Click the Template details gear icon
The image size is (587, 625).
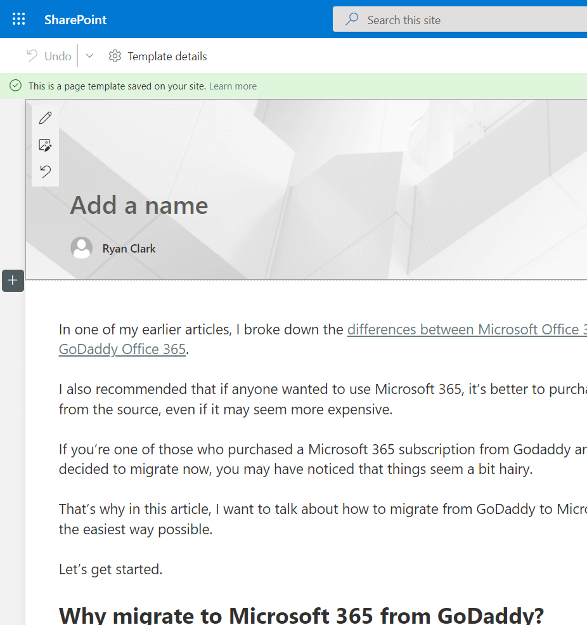(x=115, y=56)
